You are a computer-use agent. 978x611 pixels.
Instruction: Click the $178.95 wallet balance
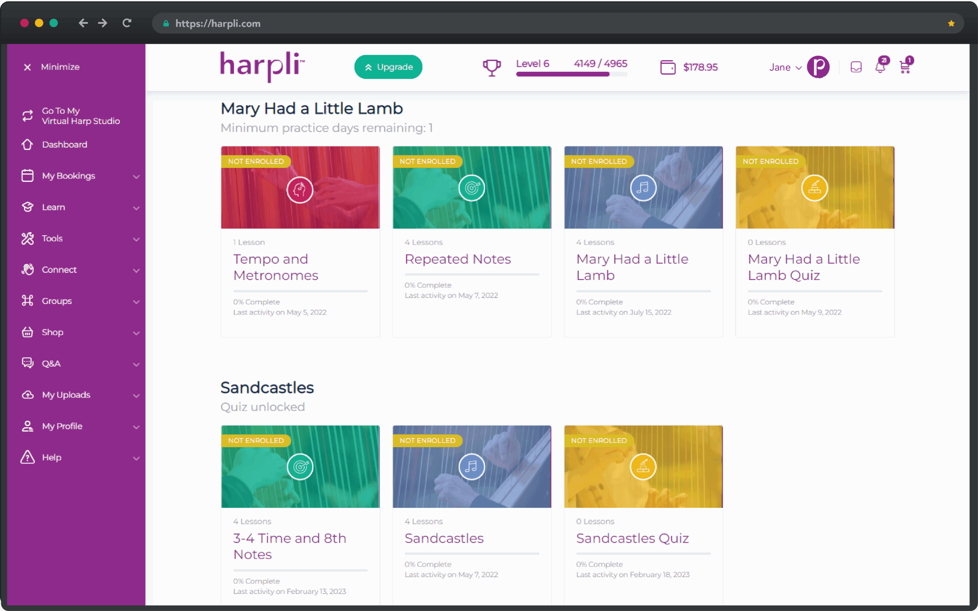[700, 67]
